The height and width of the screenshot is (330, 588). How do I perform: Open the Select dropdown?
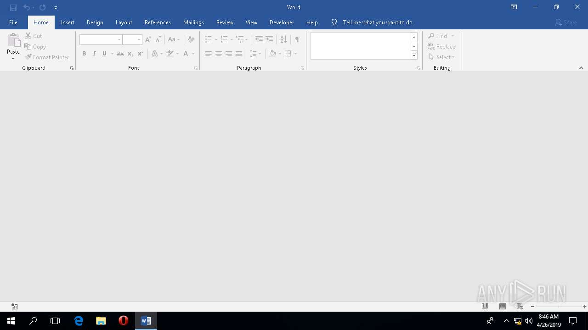[442, 57]
